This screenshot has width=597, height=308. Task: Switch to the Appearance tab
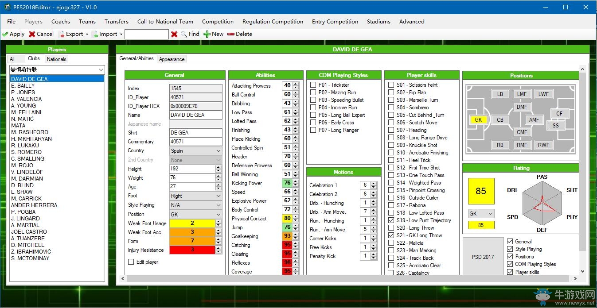tap(172, 59)
